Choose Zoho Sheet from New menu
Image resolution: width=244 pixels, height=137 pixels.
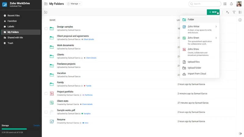200,41
